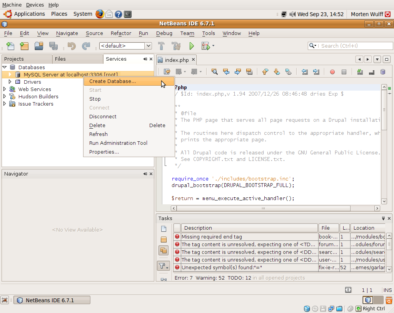Jump to the previous bookmark icon
The width and height of the screenshot is (394, 313).
coord(265,72)
